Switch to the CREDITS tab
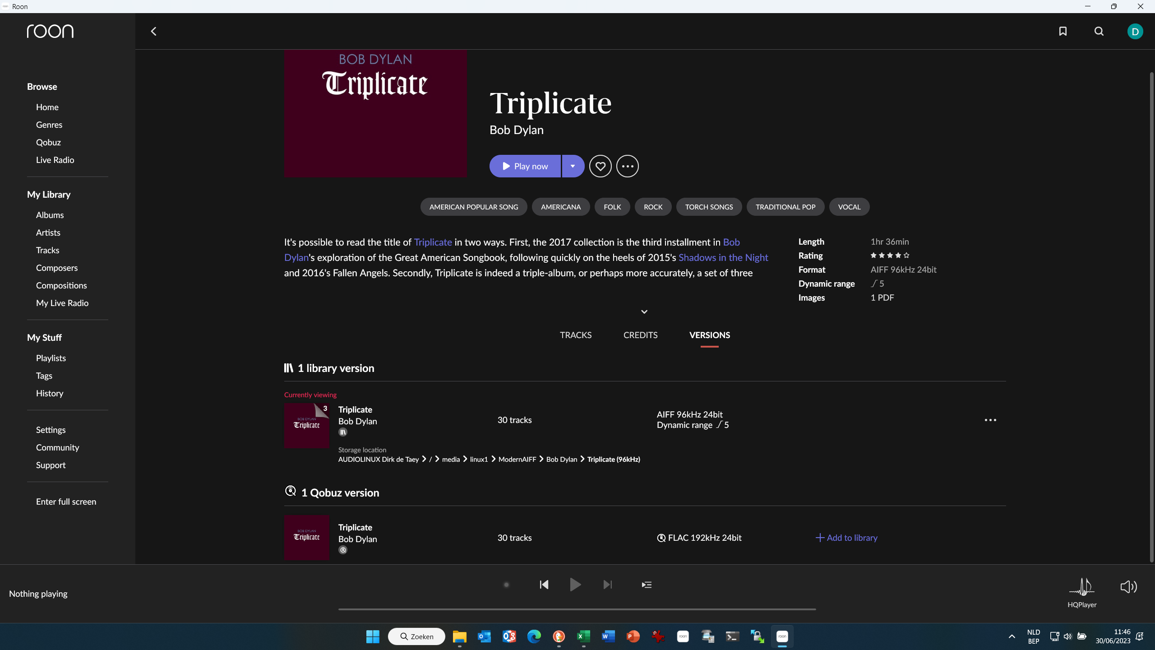Screen dimensions: 1155x650 pyautogui.click(x=640, y=335)
